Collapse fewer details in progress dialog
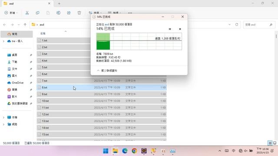 pyautogui.click(x=107, y=71)
